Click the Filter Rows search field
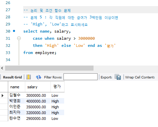 [x=81, y=77]
